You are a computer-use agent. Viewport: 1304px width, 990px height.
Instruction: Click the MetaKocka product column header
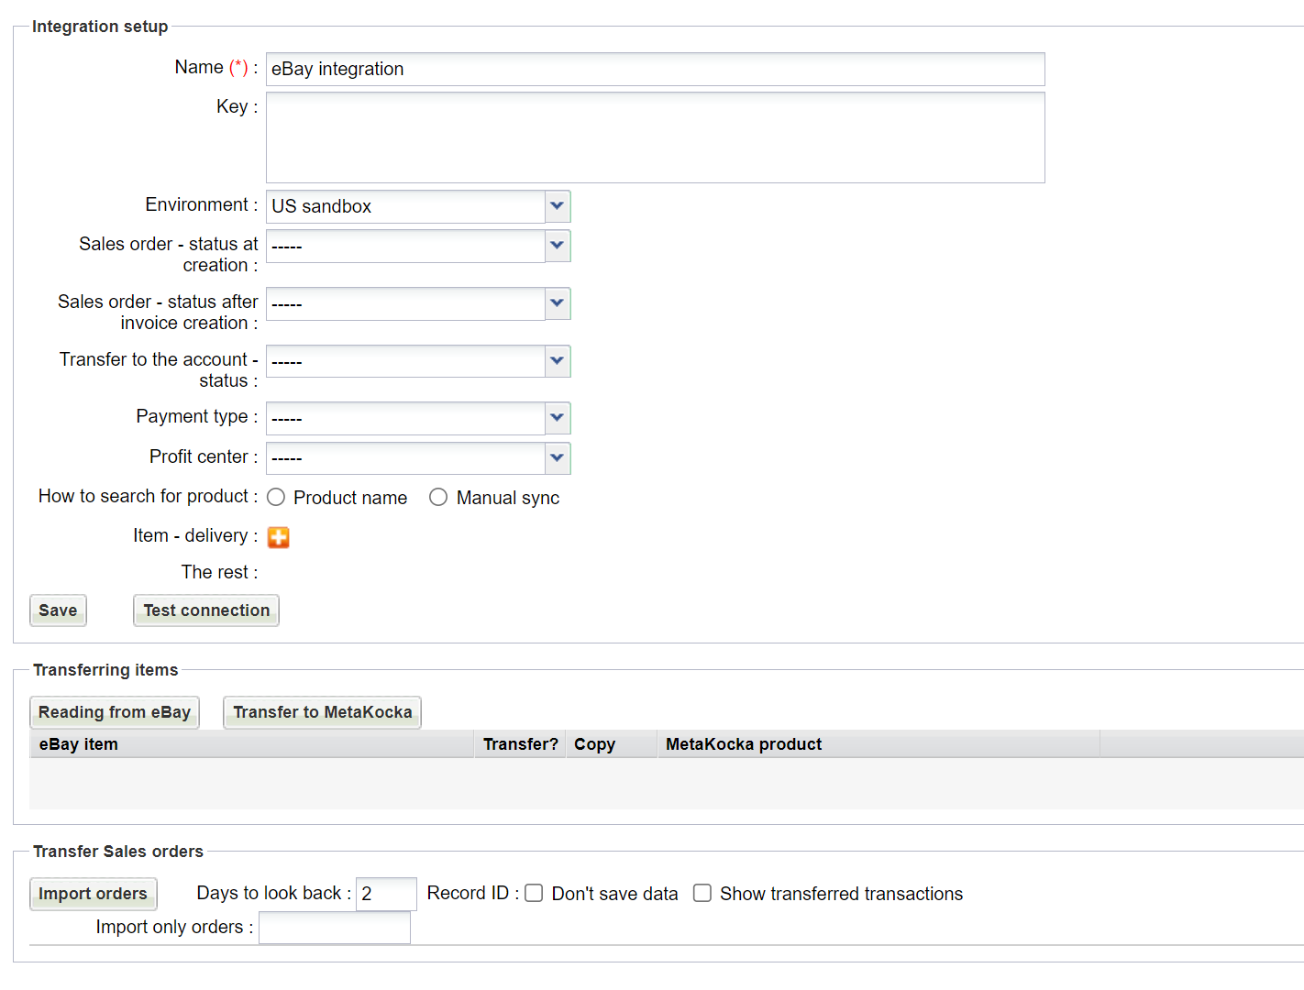point(879,744)
